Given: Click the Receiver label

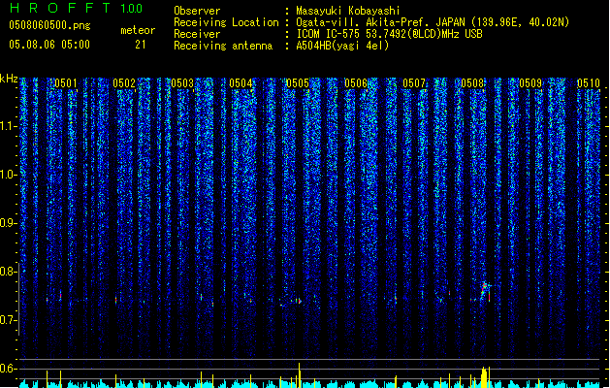Looking at the screenshot, I should click(x=197, y=34).
